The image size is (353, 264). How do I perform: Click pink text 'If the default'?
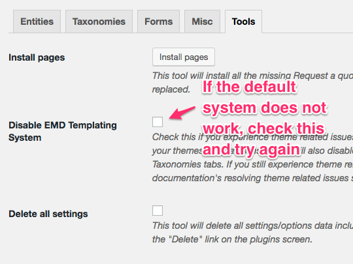(249, 87)
